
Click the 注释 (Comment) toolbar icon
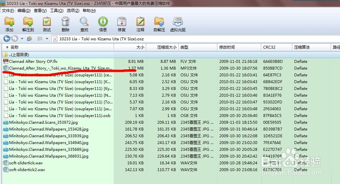140,24
